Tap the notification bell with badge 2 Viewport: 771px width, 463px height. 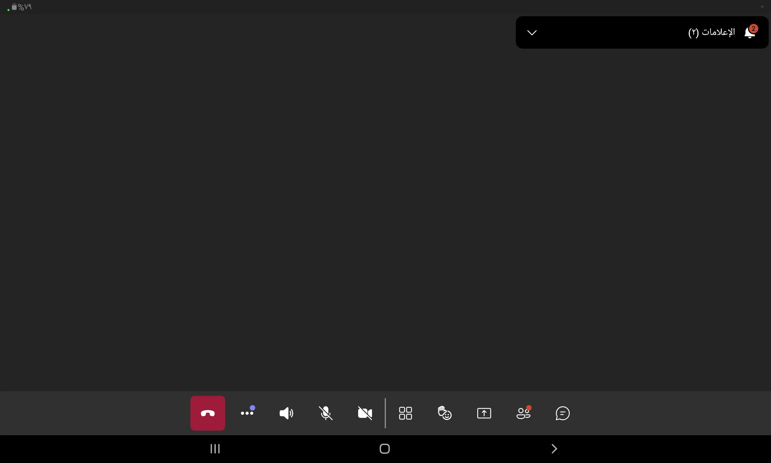pos(751,32)
